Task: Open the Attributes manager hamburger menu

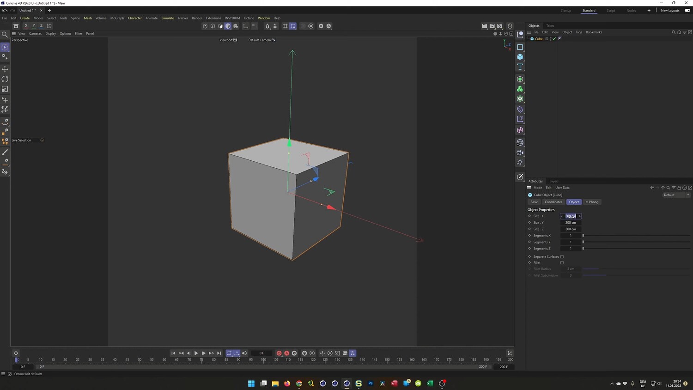Action: click(529, 188)
